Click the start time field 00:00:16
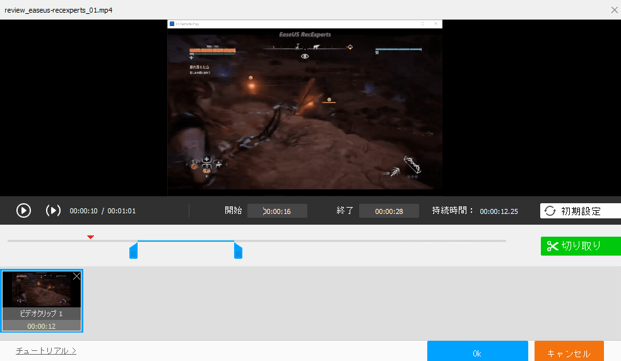This screenshot has width=621, height=361. click(277, 211)
